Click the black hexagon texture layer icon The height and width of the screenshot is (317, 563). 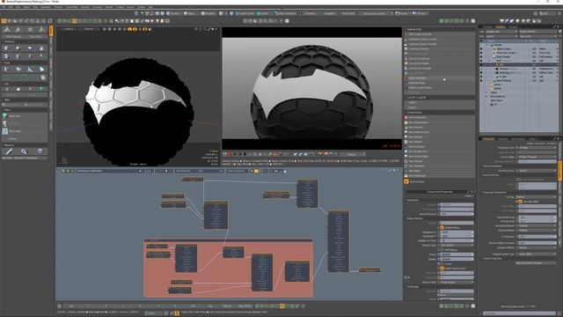[498, 69]
